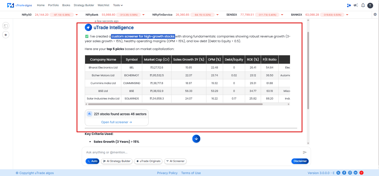The height and width of the screenshot is (176, 379).
Task: Open the Portfolio page
Action: click(53, 5)
